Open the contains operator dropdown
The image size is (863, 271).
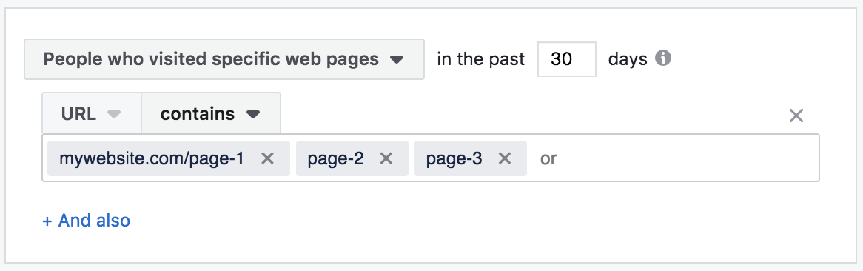(211, 113)
